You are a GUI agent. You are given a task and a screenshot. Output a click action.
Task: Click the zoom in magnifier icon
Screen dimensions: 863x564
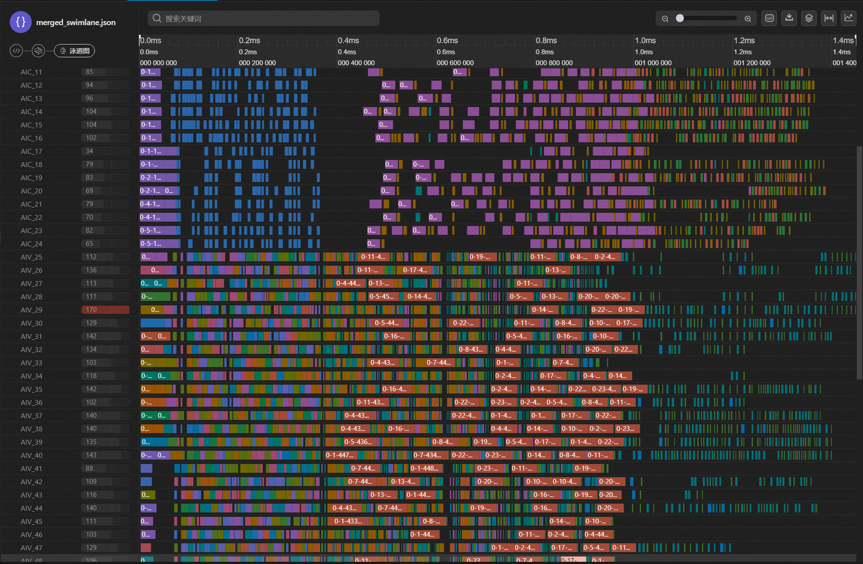pyautogui.click(x=747, y=19)
